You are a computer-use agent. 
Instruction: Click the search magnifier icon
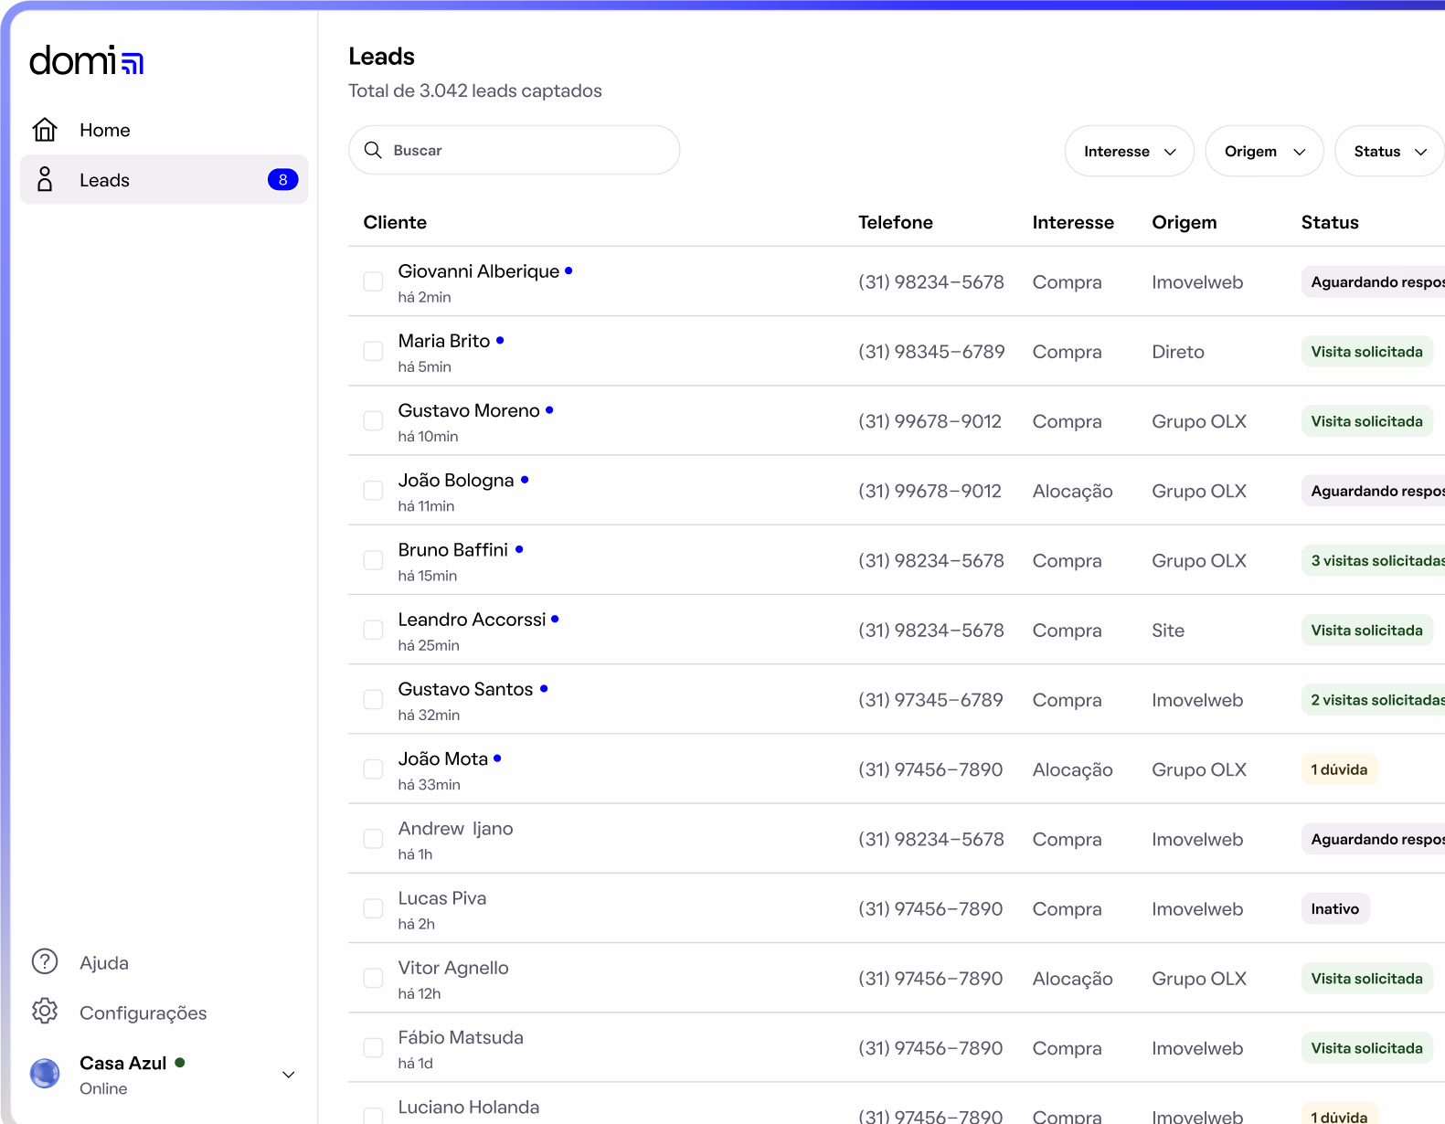tap(373, 150)
